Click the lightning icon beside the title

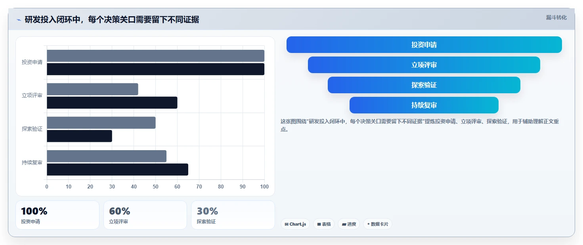click(19, 20)
